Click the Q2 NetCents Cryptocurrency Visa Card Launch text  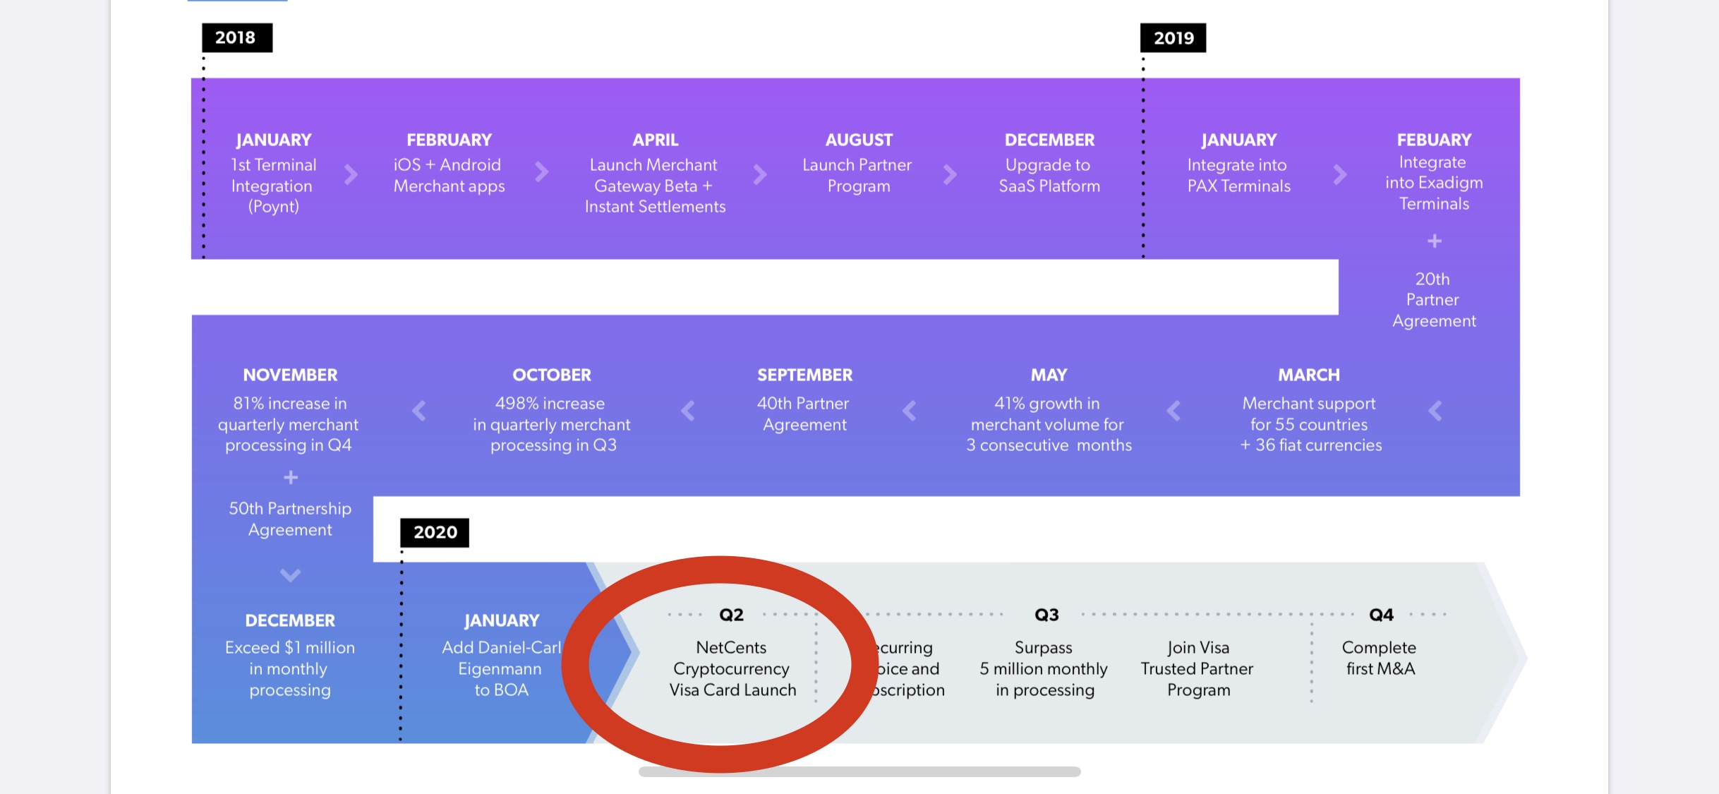[732, 668]
